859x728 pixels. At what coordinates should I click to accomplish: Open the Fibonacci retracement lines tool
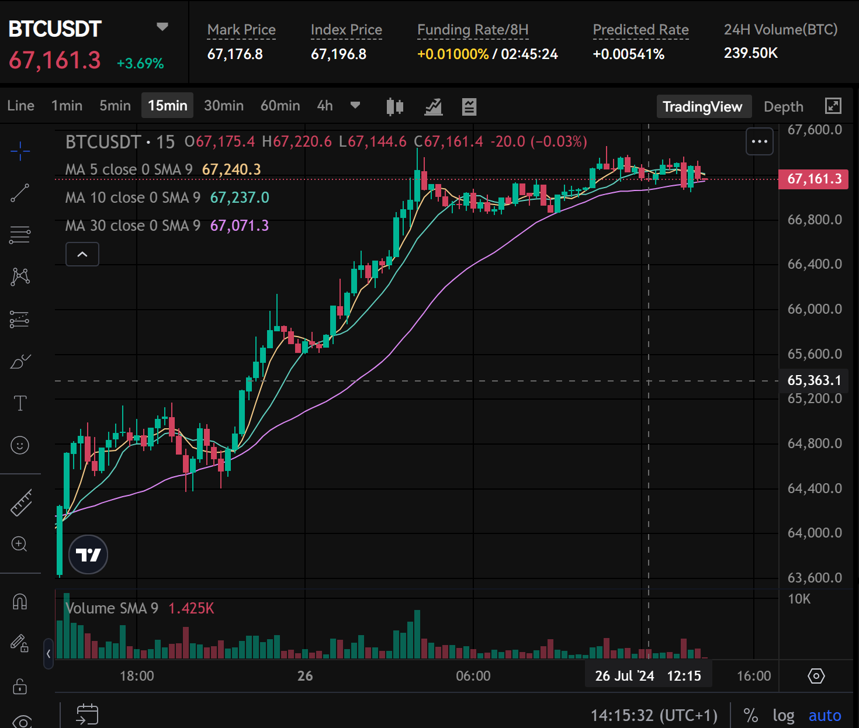tap(20, 235)
